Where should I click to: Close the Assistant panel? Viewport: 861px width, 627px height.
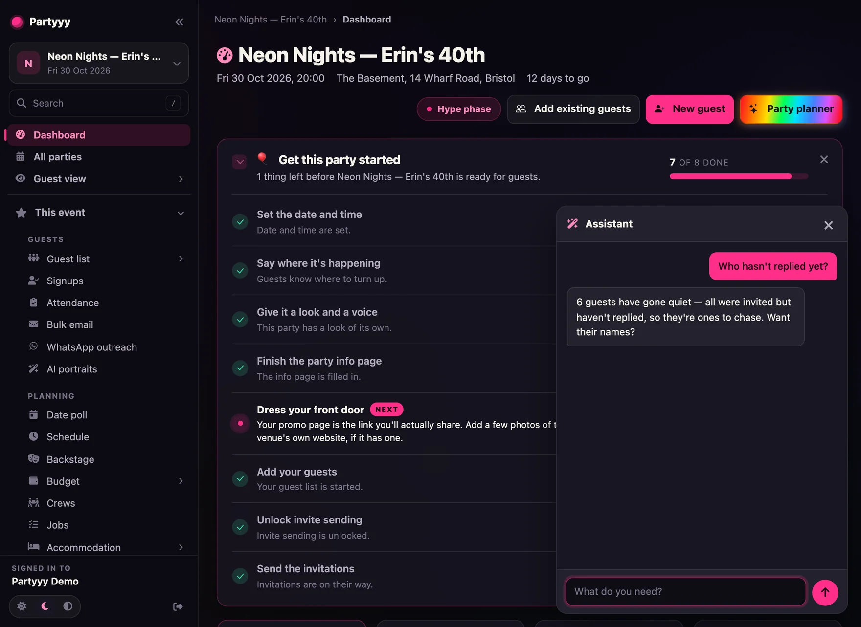point(828,225)
